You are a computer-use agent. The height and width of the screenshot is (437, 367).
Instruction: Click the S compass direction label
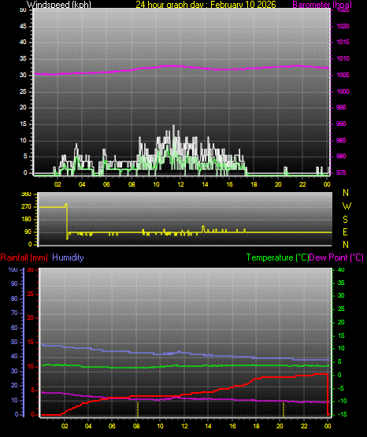tap(345, 220)
